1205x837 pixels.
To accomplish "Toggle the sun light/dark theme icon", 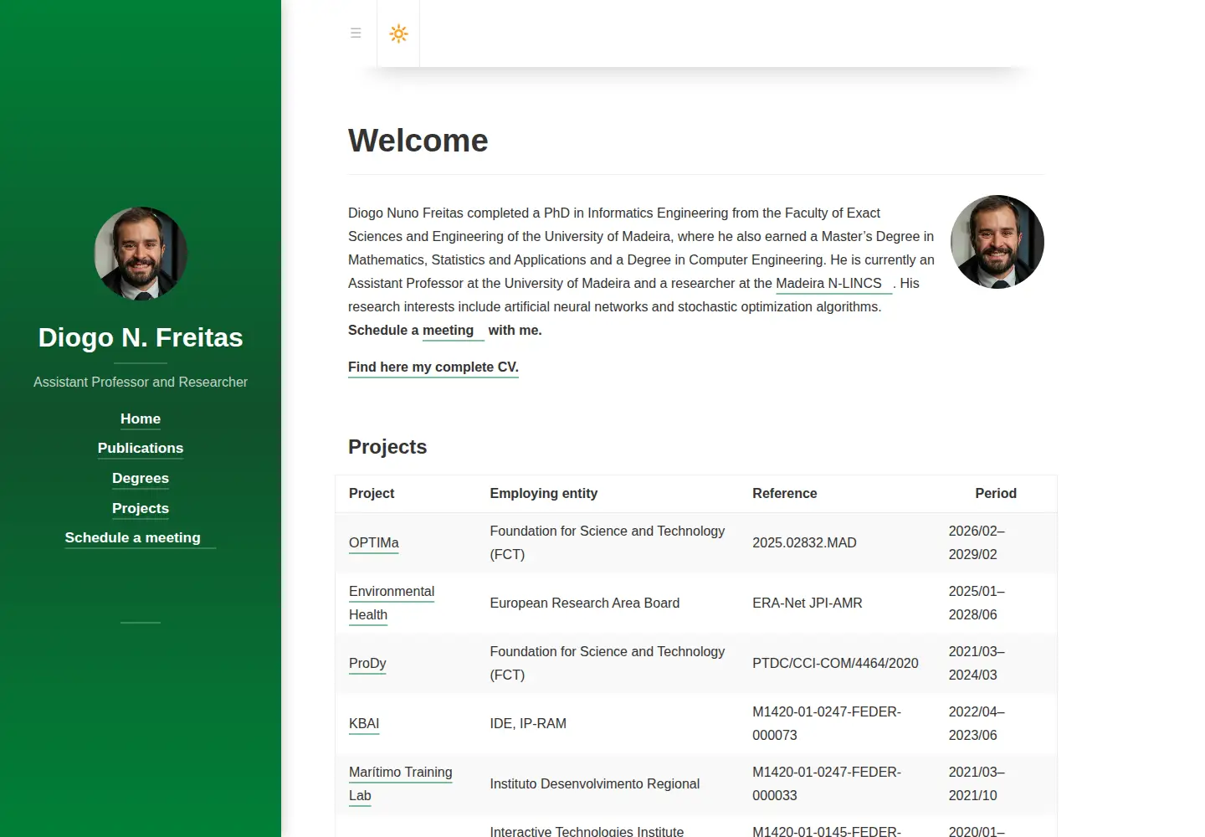I will [x=398, y=33].
